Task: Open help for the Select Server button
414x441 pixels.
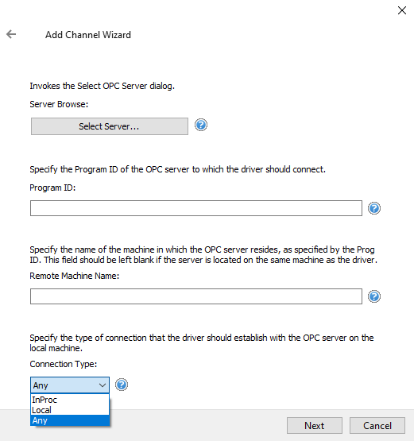Action: (x=201, y=125)
